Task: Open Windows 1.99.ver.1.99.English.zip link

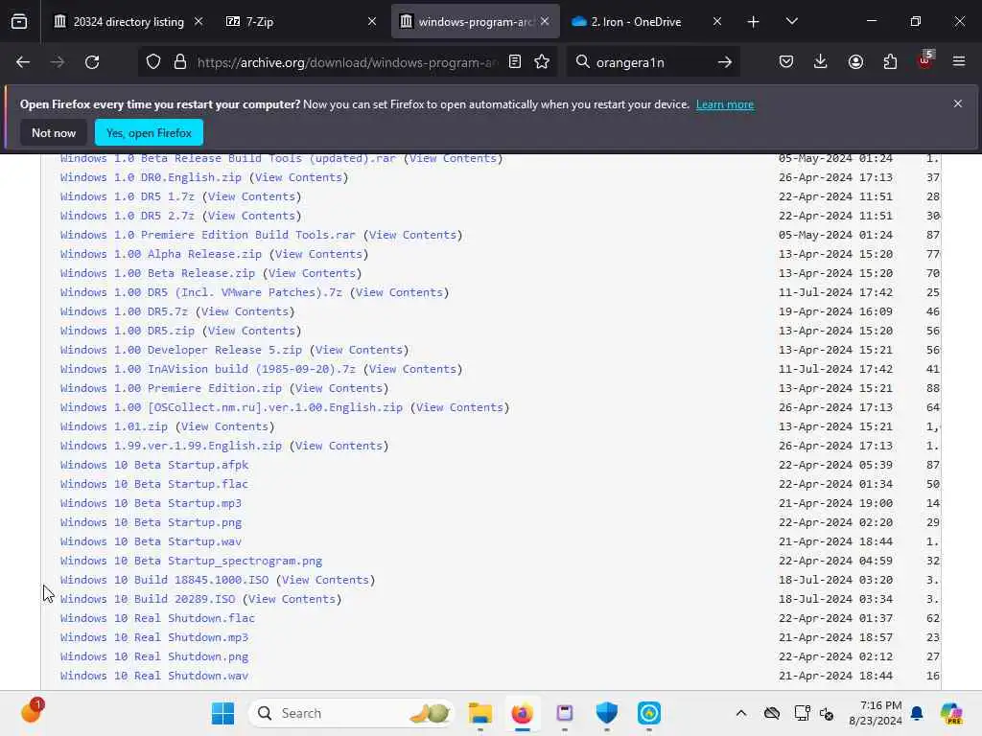Action: (x=171, y=447)
